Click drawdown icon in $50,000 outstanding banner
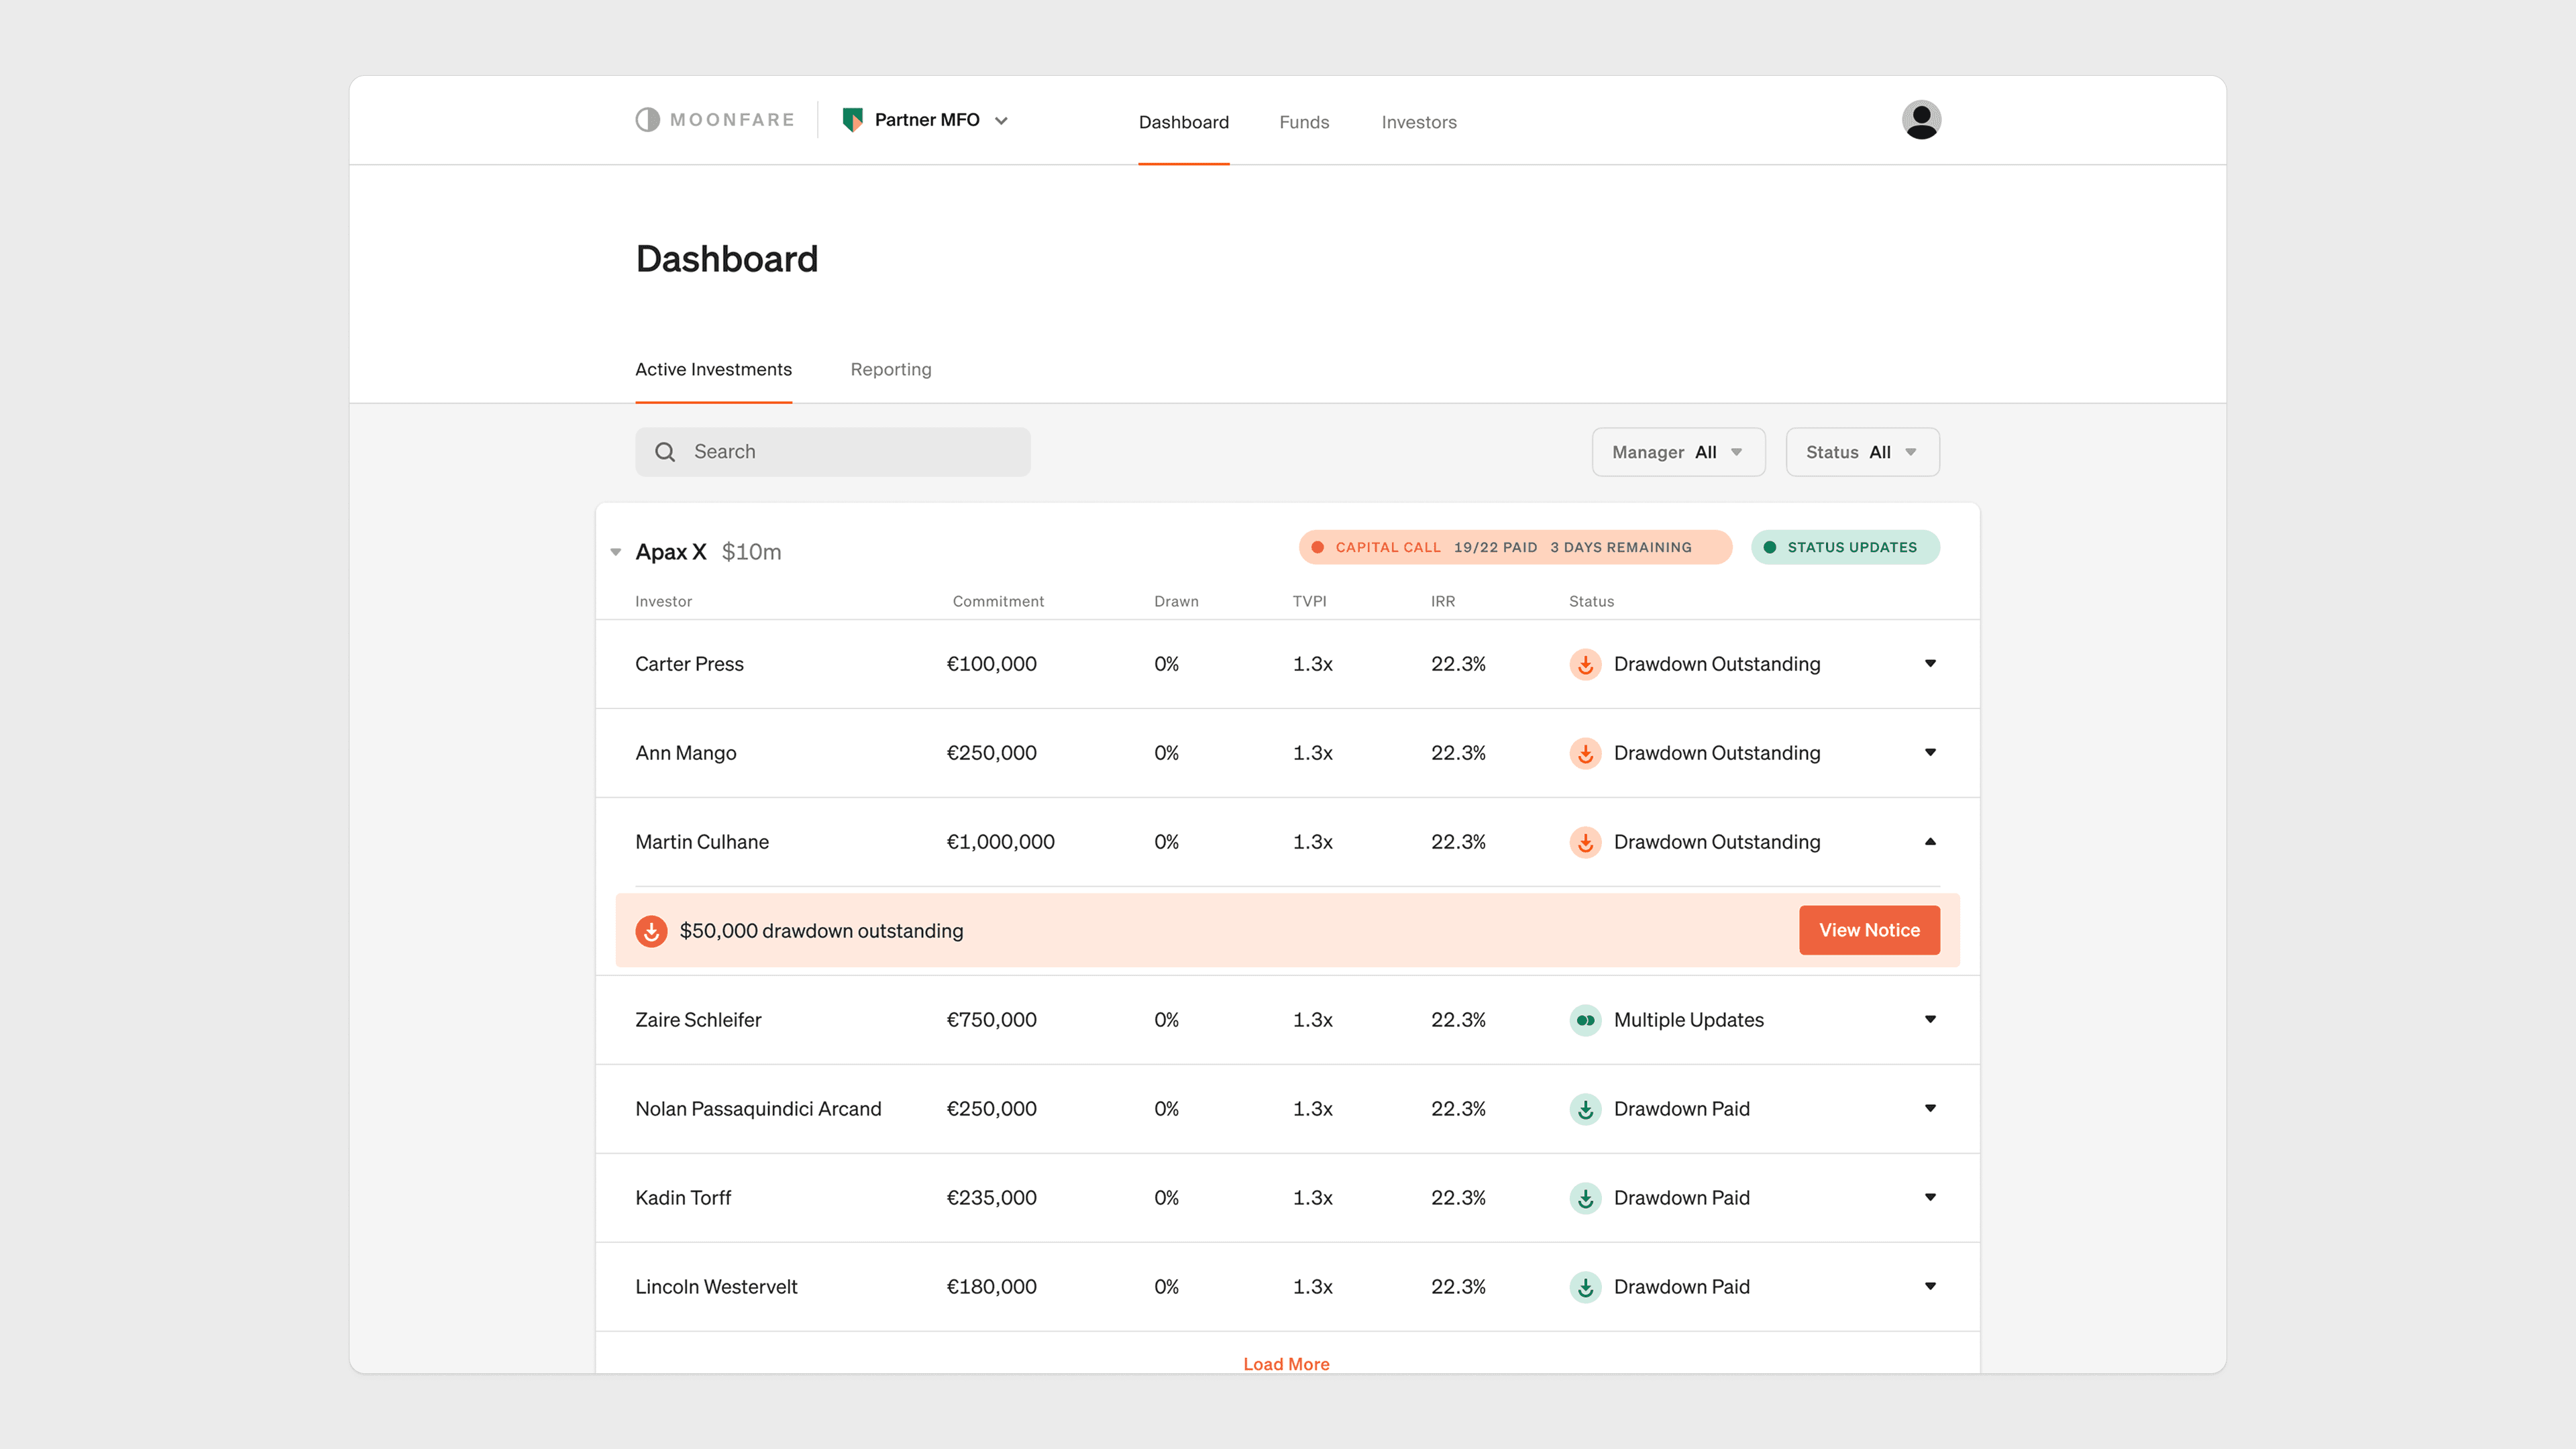 point(651,931)
